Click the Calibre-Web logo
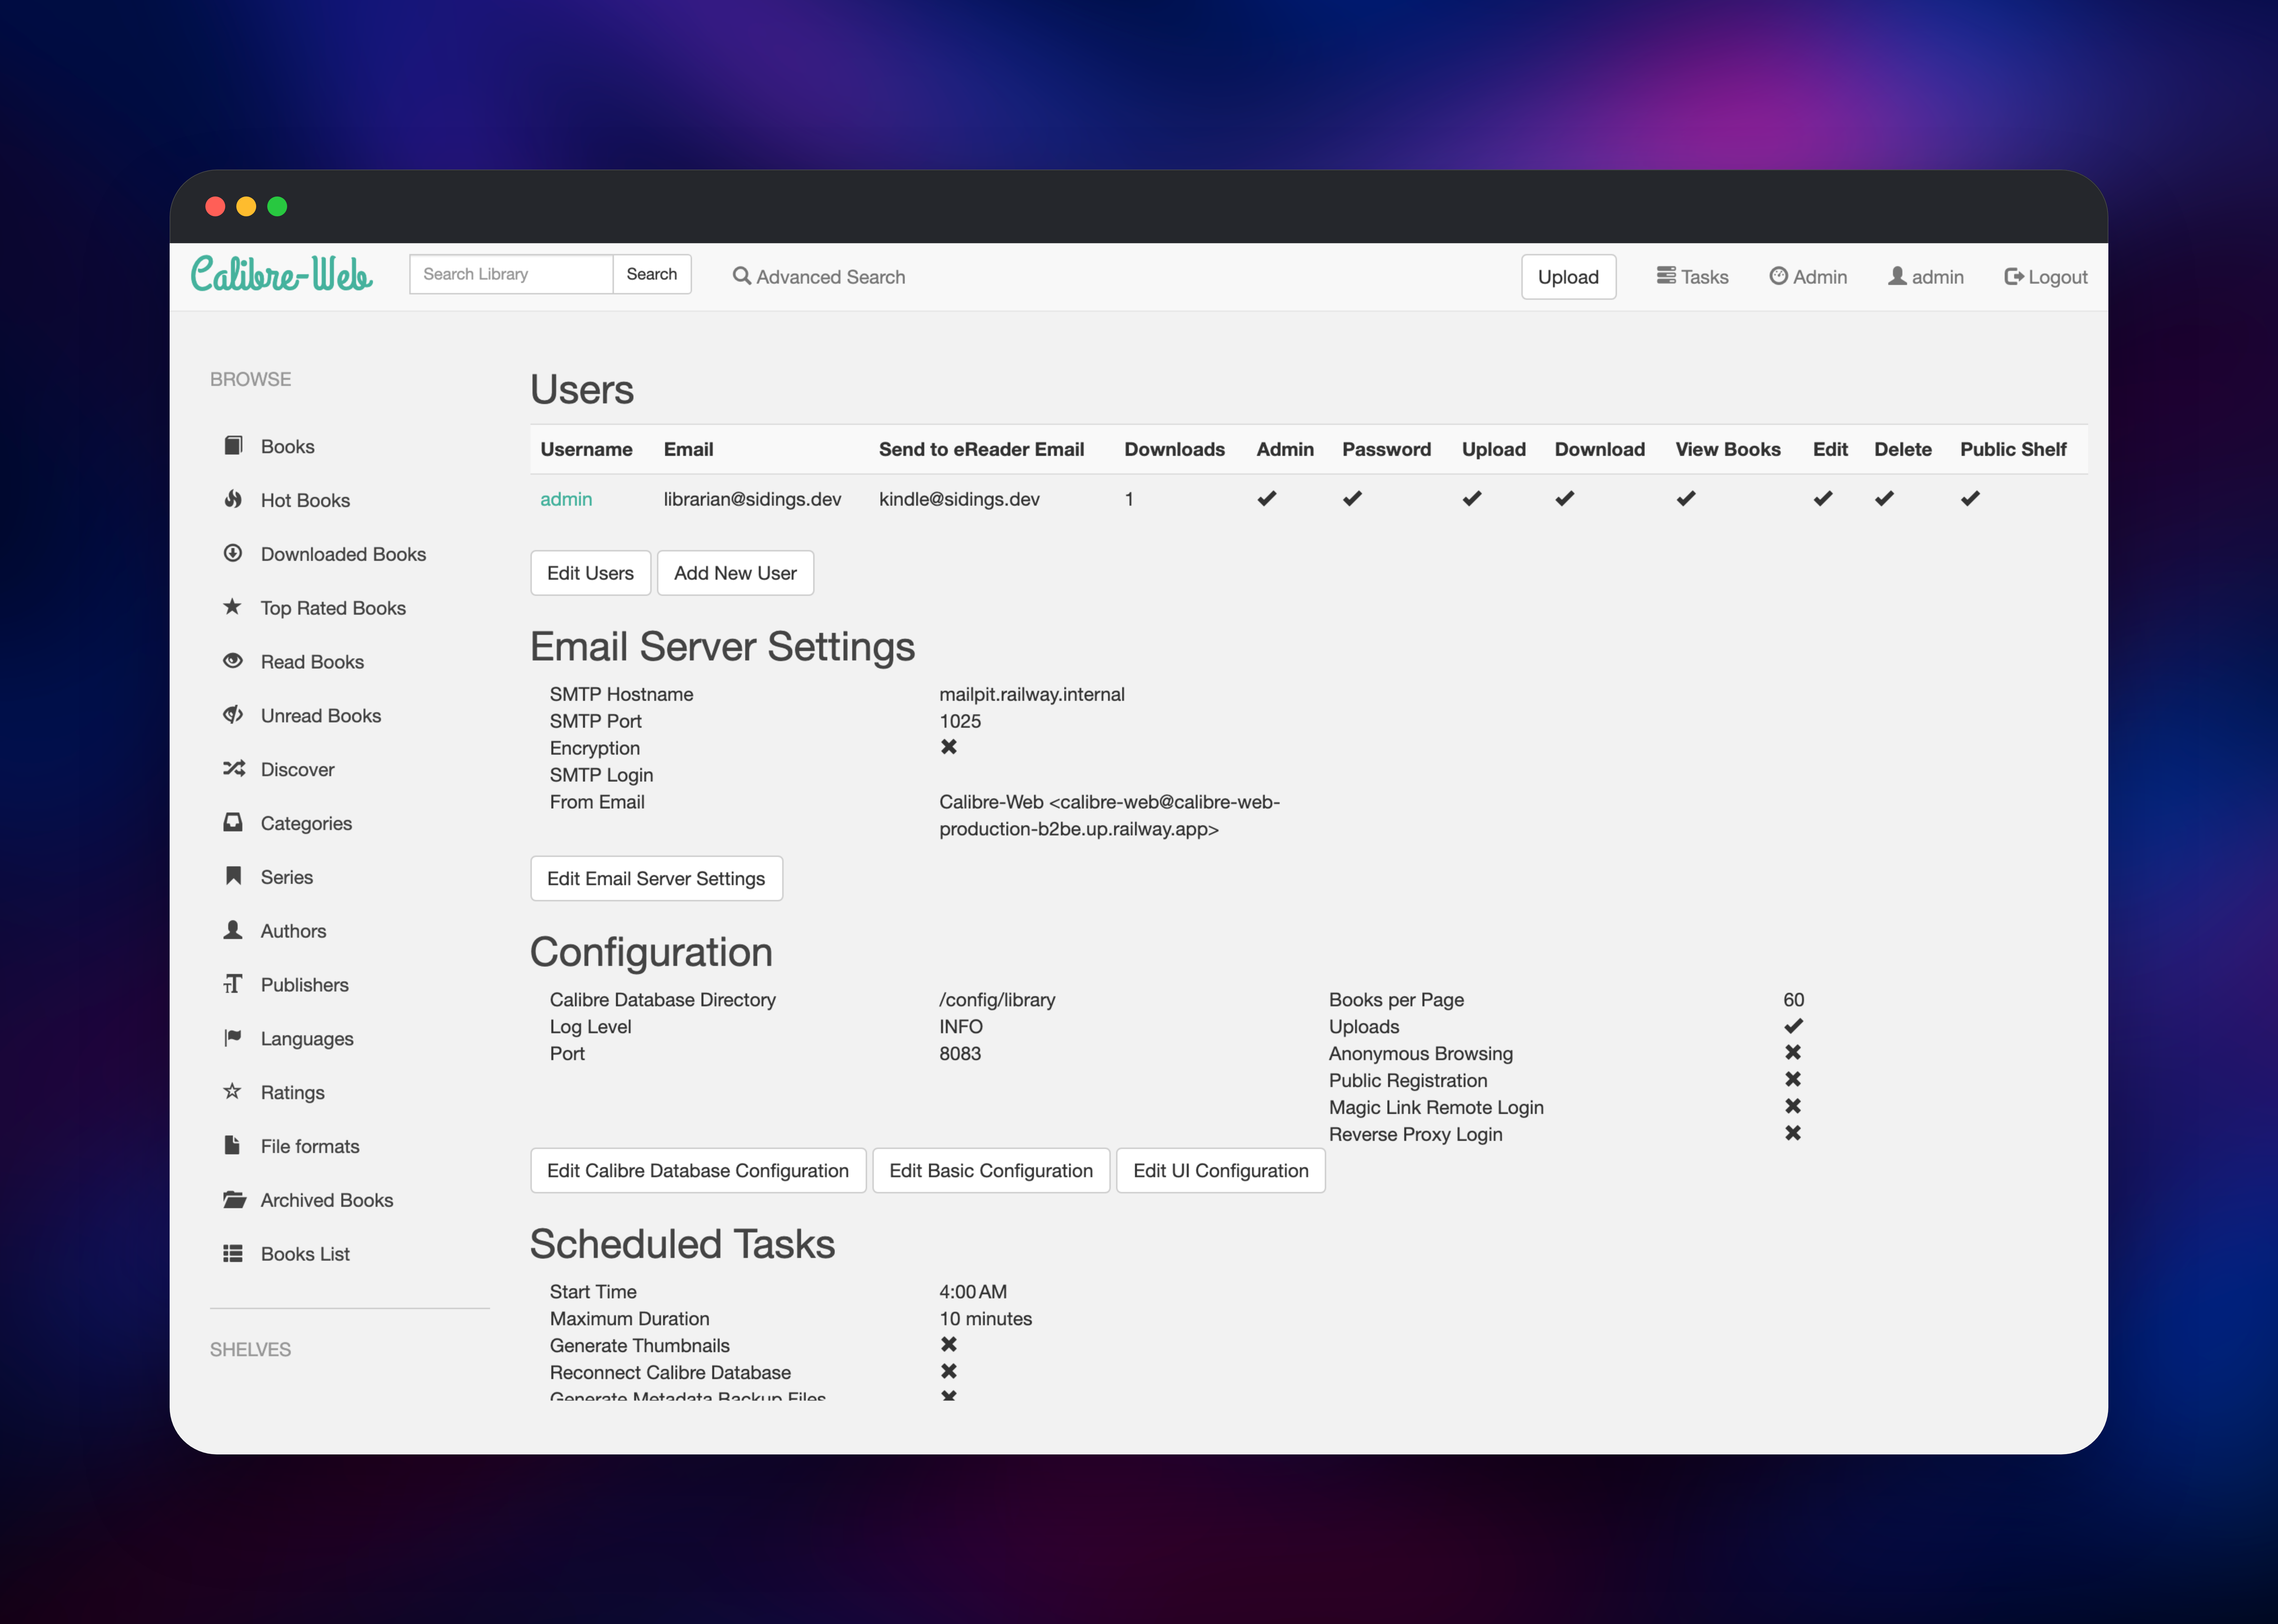 click(281, 274)
